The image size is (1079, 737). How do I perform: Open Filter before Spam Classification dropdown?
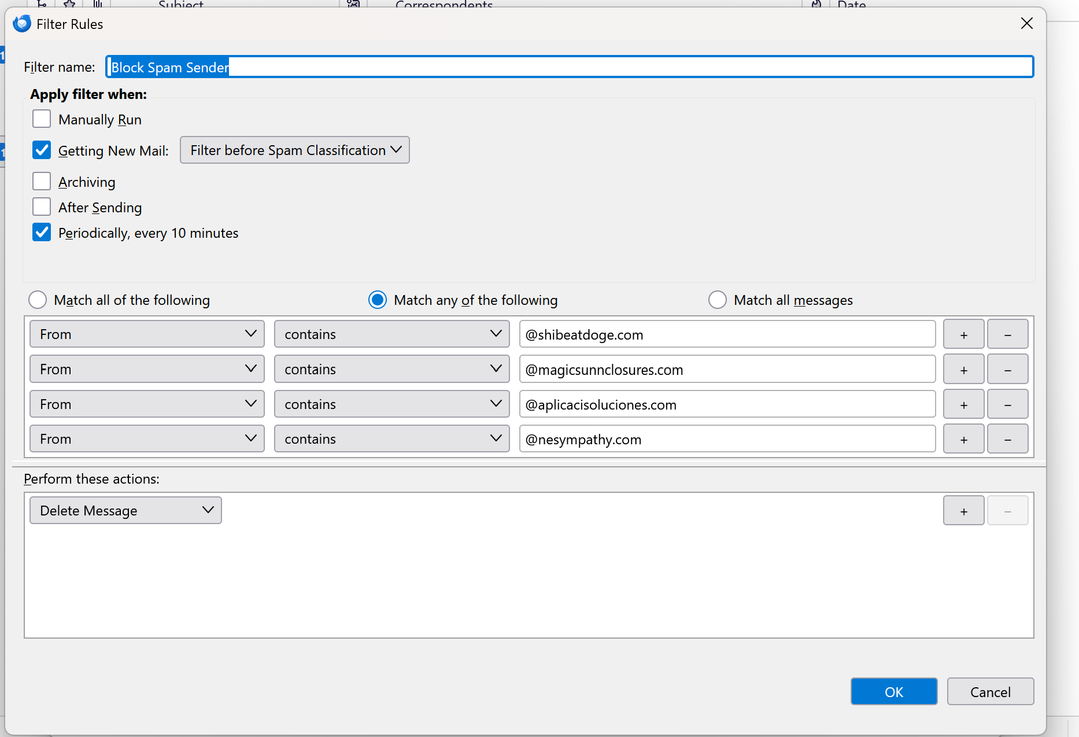pos(295,150)
